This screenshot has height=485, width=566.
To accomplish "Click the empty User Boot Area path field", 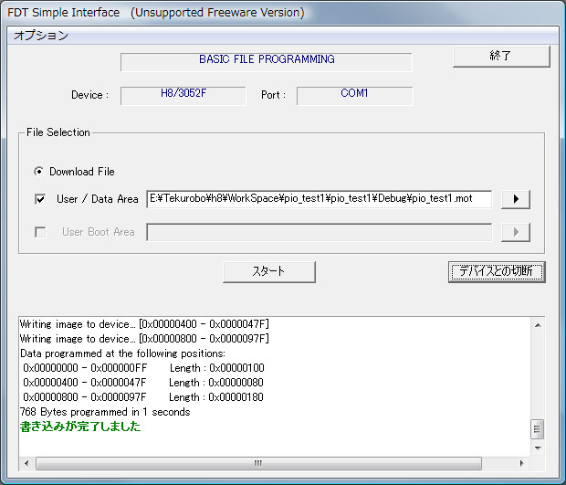I will [320, 232].
